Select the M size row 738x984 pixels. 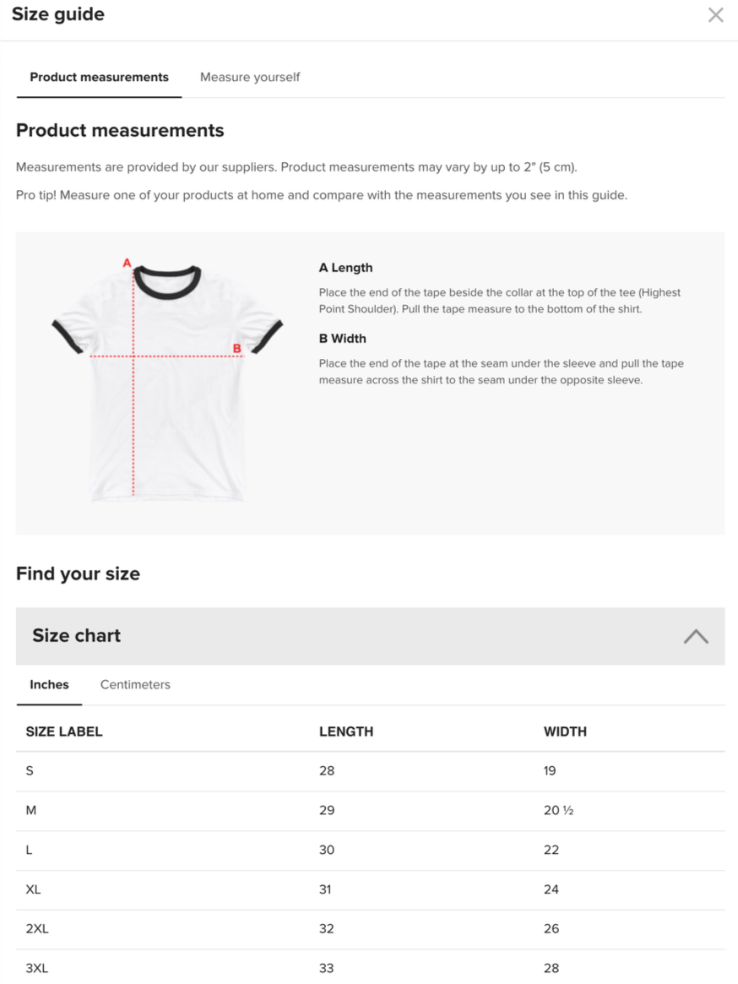click(x=370, y=811)
